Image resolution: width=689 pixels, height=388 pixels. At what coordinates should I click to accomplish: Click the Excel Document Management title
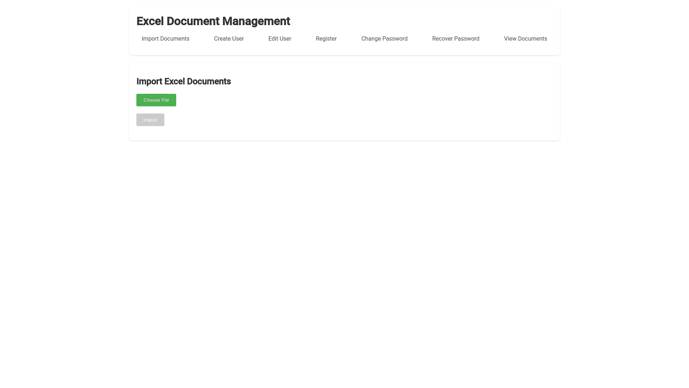(213, 21)
